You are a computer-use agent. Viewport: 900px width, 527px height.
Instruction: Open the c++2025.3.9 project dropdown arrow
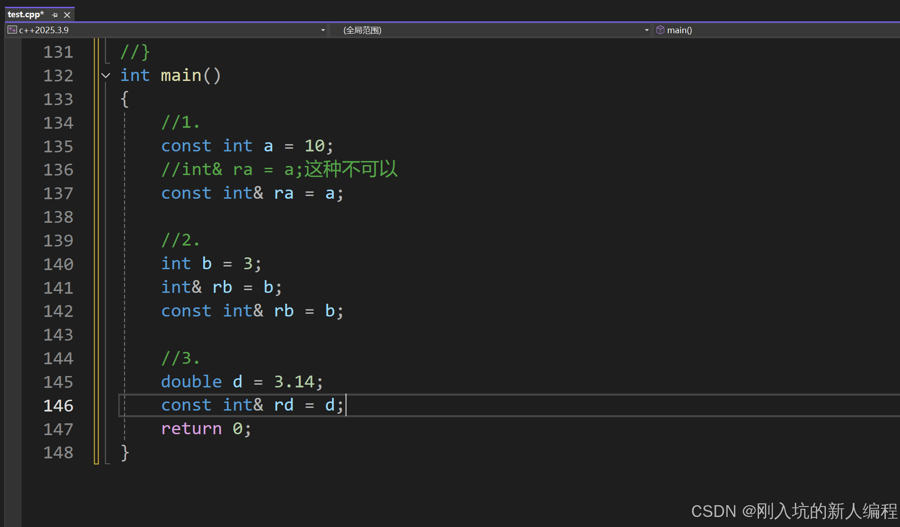point(323,30)
